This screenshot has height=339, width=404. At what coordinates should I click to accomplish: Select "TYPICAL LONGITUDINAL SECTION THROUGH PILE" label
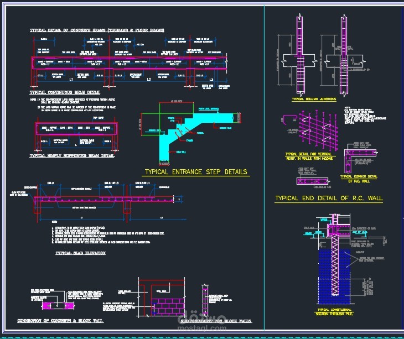334,312
